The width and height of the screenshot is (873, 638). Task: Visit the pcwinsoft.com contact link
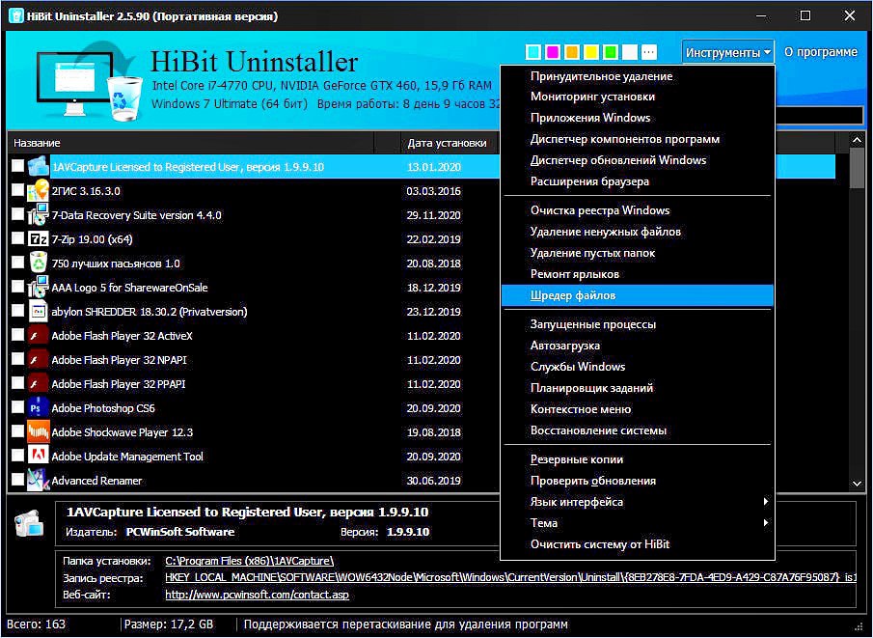[x=258, y=595]
